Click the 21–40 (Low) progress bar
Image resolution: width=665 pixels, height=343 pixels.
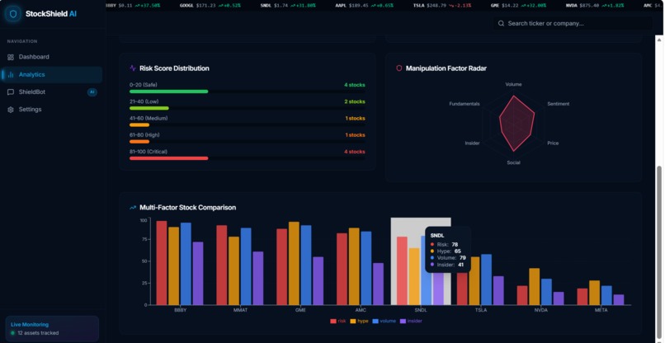(248, 108)
